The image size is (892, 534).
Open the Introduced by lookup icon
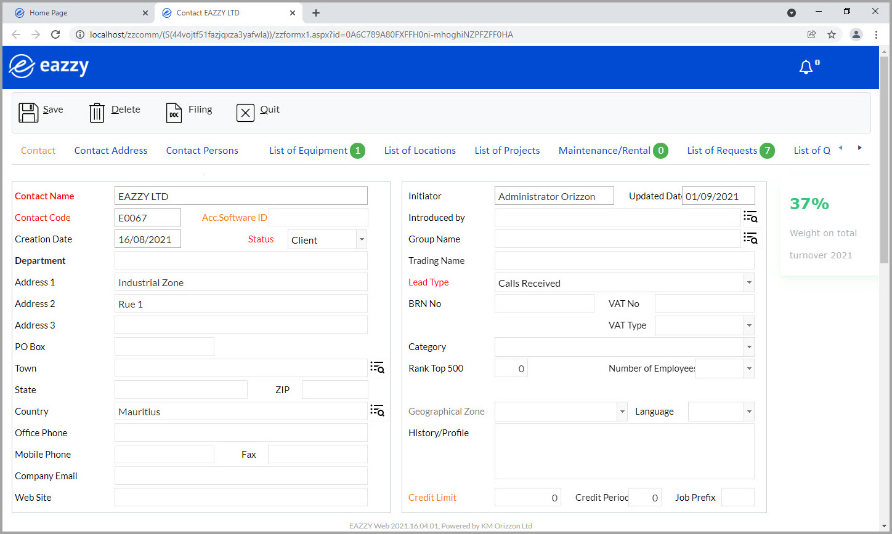(750, 217)
